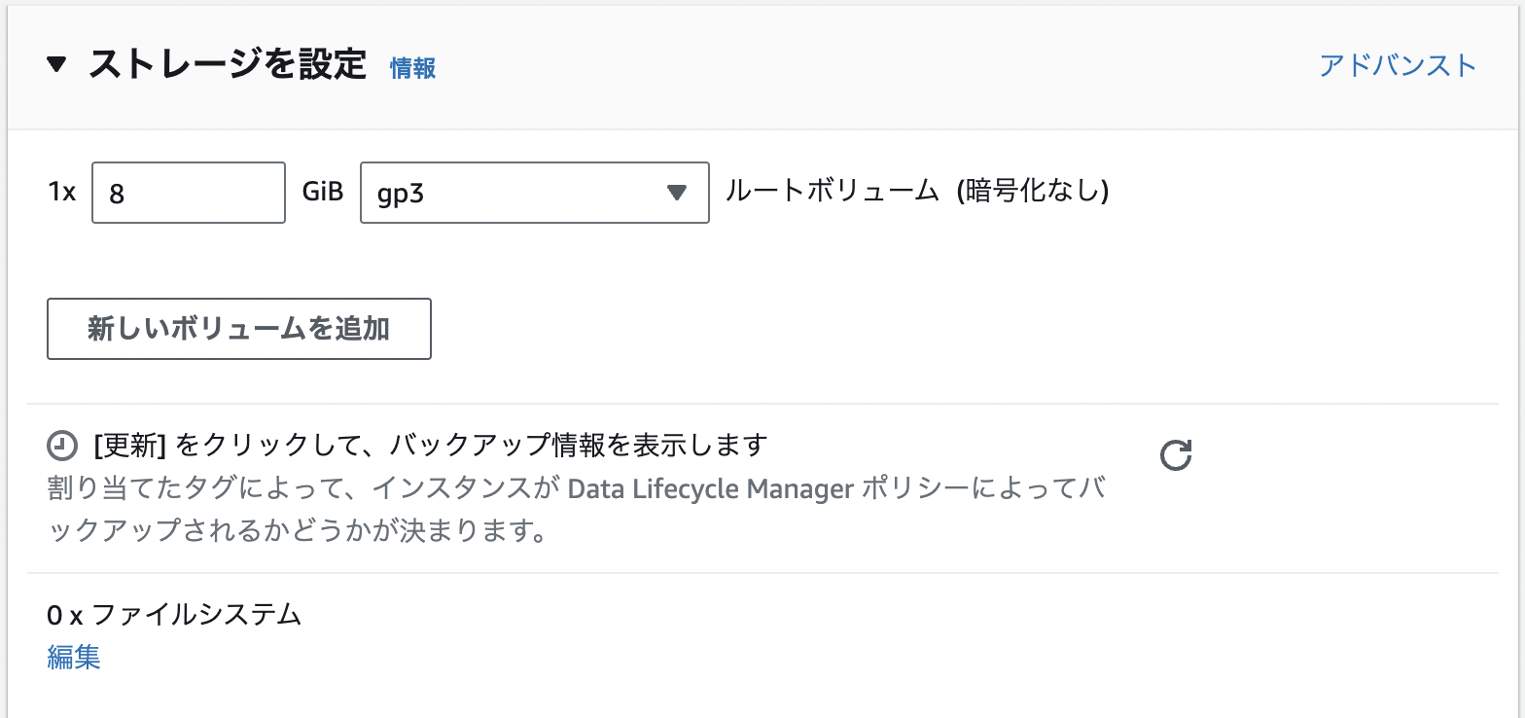Click the 情報 label beside the section title
Viewport: 1525px width, 718px height.
(412, 69)
